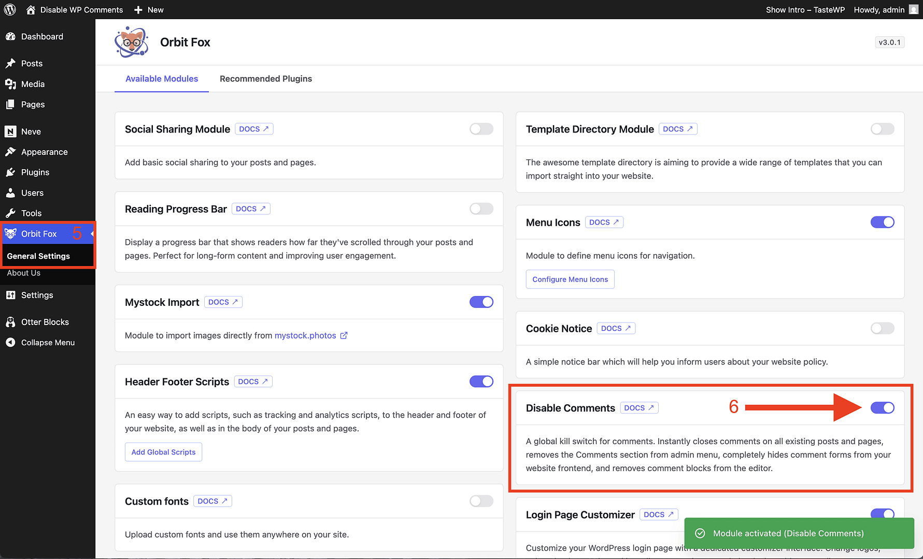The width and height of the screenshot is (923, 559).
Task: Click the Settings sliders icon
Action: [x=10, y=295]
